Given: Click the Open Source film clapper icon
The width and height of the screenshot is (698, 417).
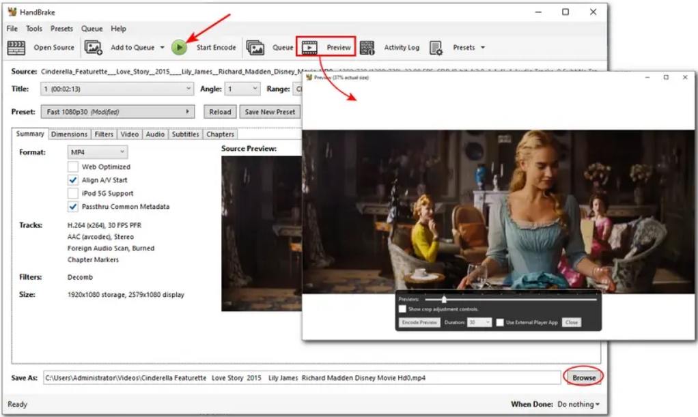Looking at the screenshot, I should point(16,48).
